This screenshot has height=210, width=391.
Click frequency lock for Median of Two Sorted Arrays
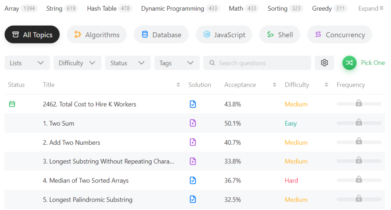point(359,179)
